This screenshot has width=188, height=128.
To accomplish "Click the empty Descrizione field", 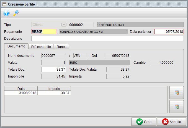I will (107, 39).
